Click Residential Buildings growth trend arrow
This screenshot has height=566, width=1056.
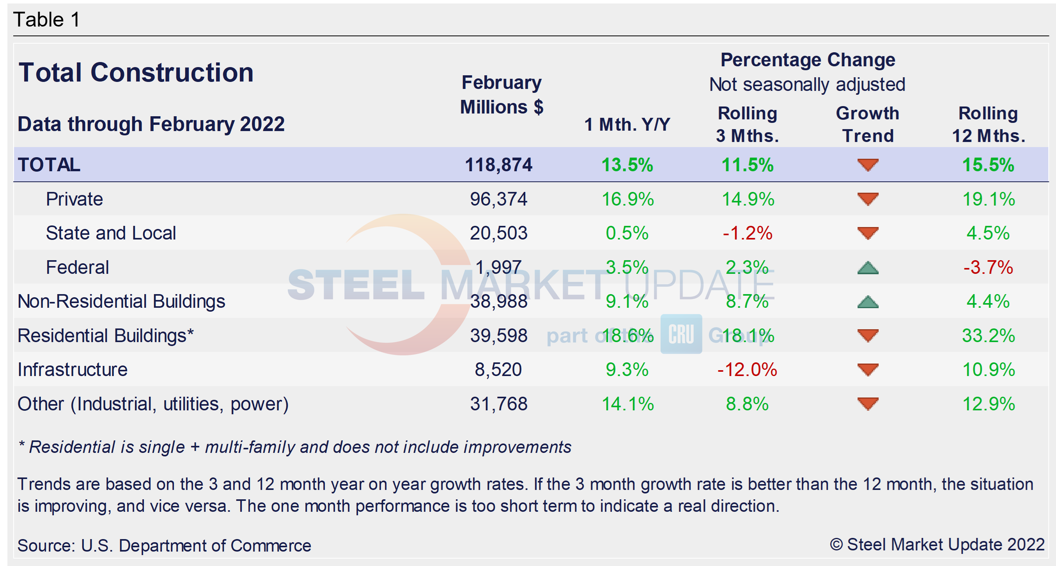coord(867,335)
